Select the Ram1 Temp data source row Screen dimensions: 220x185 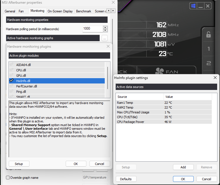coord(164,103)
